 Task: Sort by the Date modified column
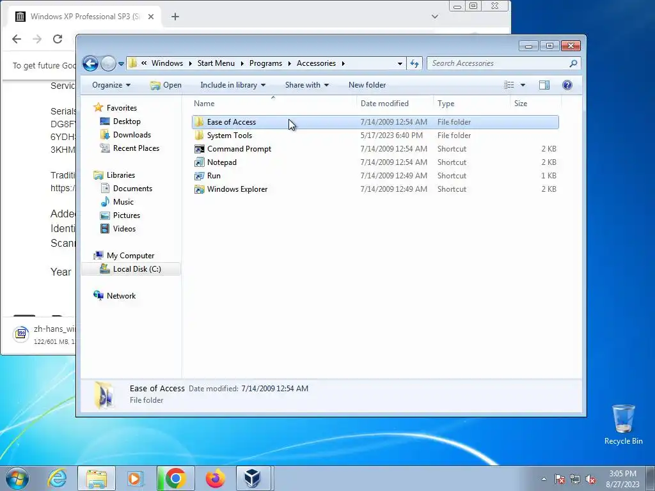click(395, 104)
